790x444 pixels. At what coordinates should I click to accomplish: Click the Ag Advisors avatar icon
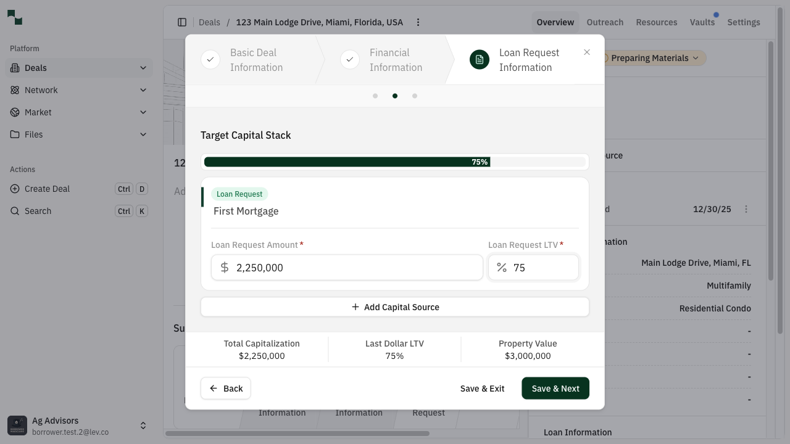17,425
